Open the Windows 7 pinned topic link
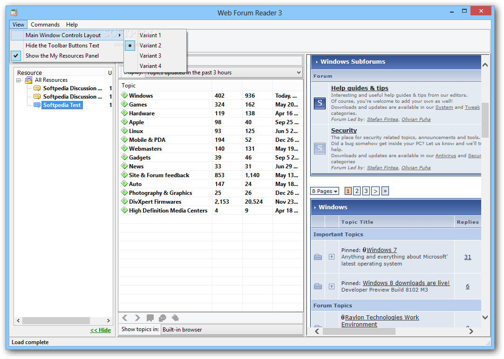Screen dimensions: 504x359 pos(381,250)
